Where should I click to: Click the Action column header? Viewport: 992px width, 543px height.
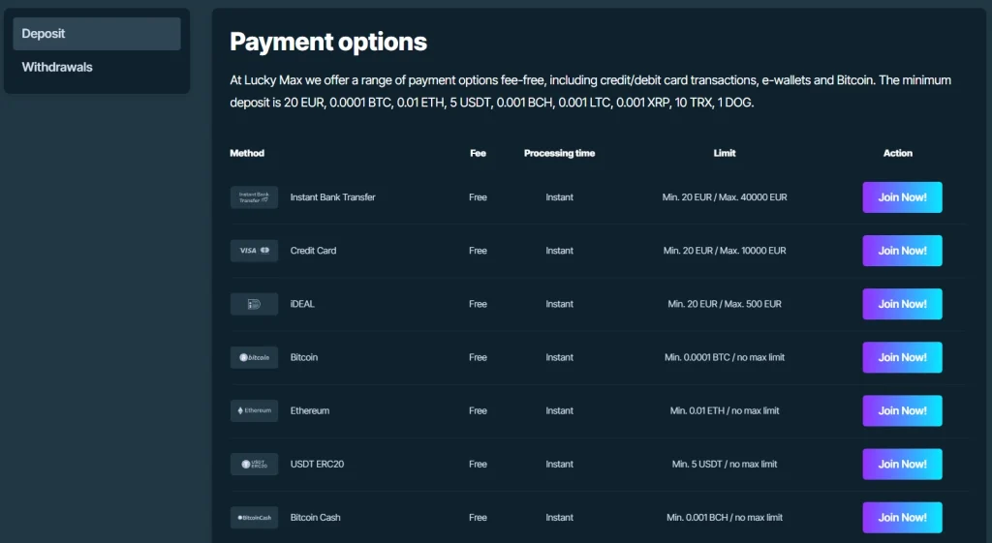click(x=898, y=153)
